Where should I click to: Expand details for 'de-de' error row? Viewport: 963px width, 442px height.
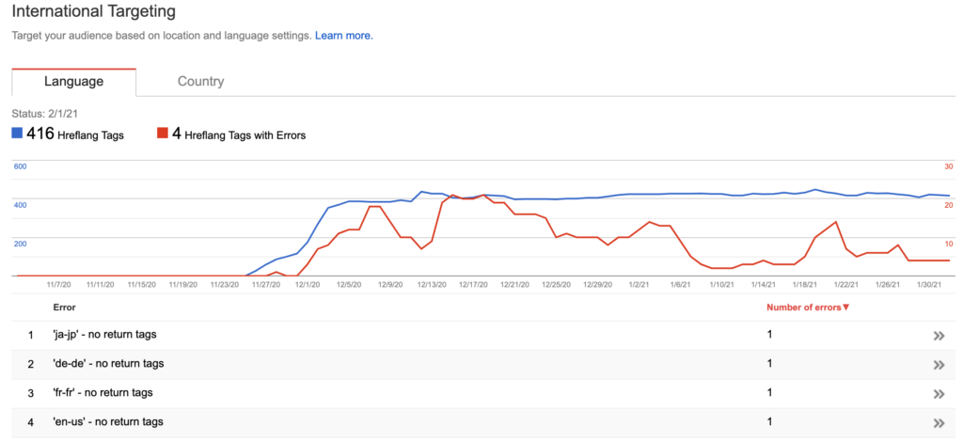click(938, 364)
